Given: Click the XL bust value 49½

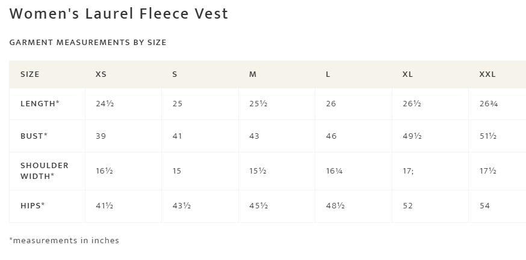Looking at the screenshot, I should click(x=412, y=136).
